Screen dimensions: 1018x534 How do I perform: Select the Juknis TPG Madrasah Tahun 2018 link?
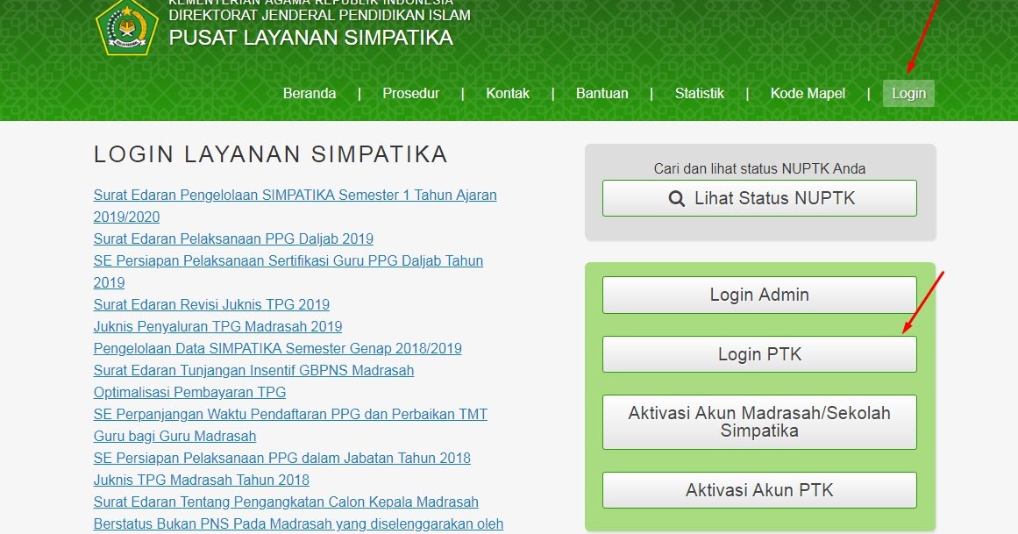pos(201,480)
